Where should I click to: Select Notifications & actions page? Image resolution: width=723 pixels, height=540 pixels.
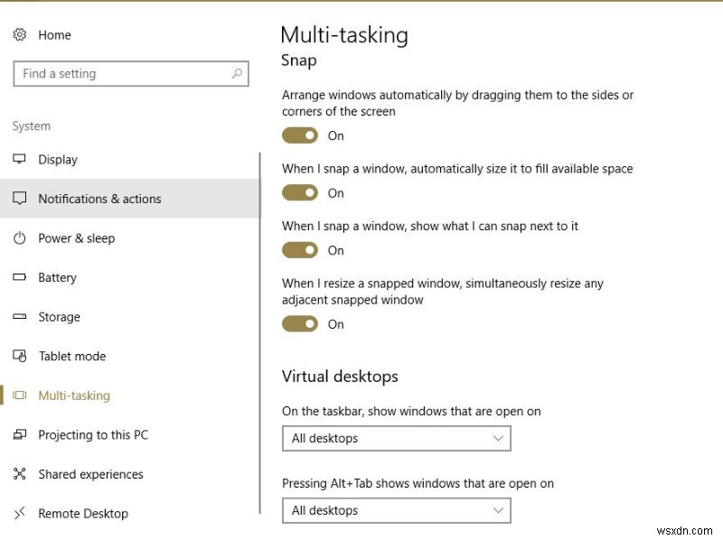click(130, 198)
